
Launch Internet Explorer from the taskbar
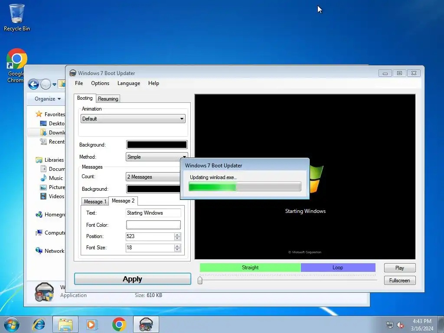39,324
